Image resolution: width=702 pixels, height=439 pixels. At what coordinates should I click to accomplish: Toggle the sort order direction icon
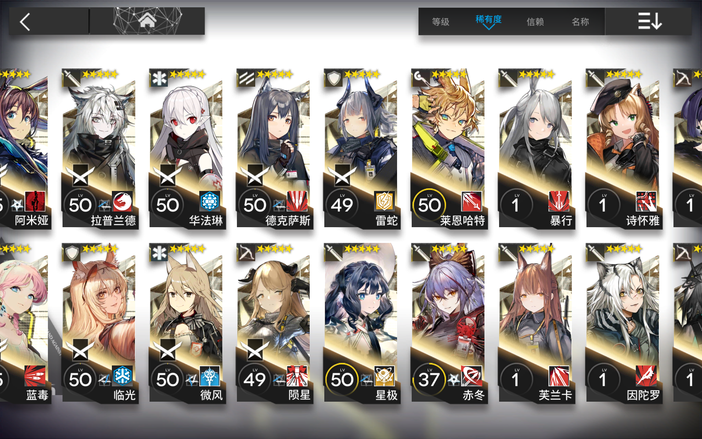tap(649, 21)
